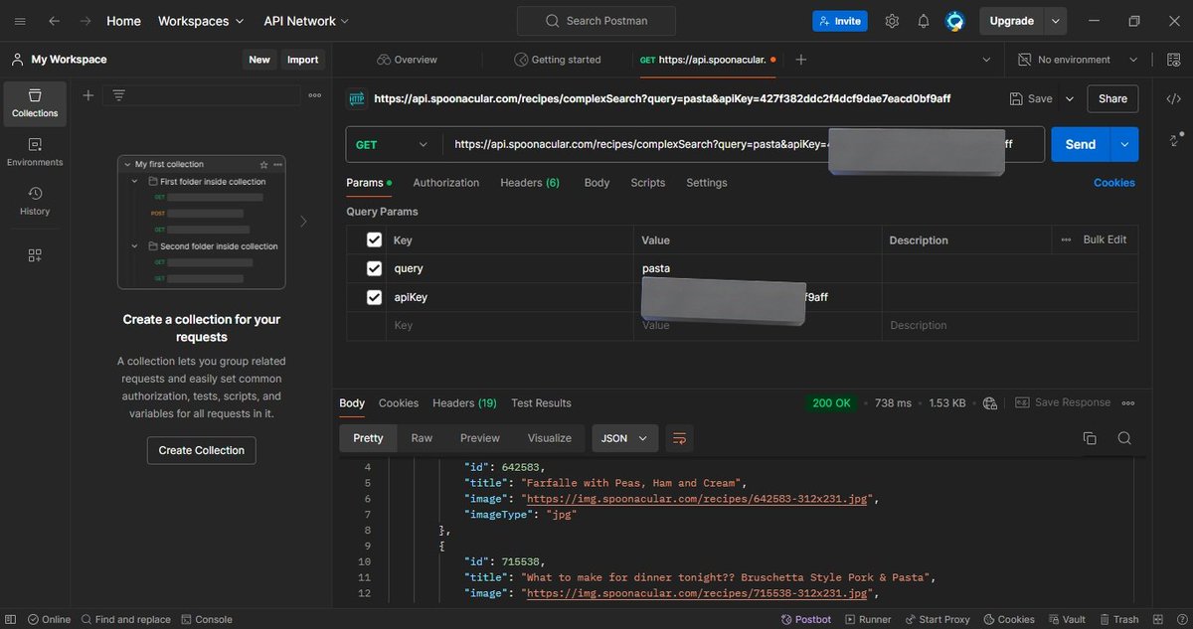Open configure workspace sidebar grid icon

[x=35, y=255]
